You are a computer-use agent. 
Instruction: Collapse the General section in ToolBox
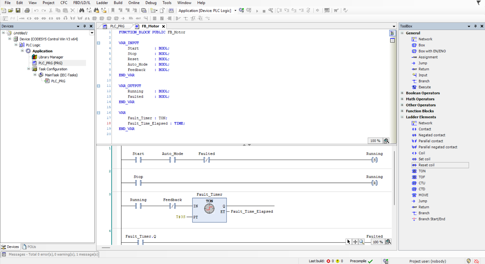(x=402, y=33)
